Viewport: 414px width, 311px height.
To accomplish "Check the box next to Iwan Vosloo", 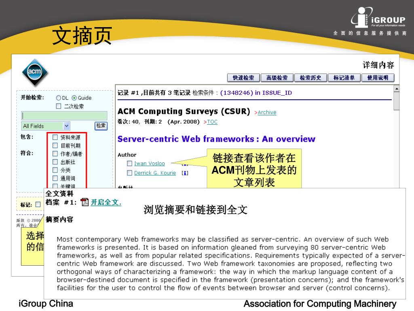I will [129, 164].
